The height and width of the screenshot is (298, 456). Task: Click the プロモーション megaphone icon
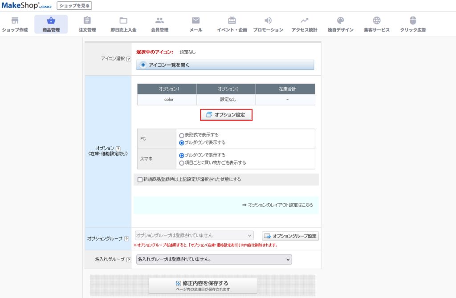coord(268,20)
